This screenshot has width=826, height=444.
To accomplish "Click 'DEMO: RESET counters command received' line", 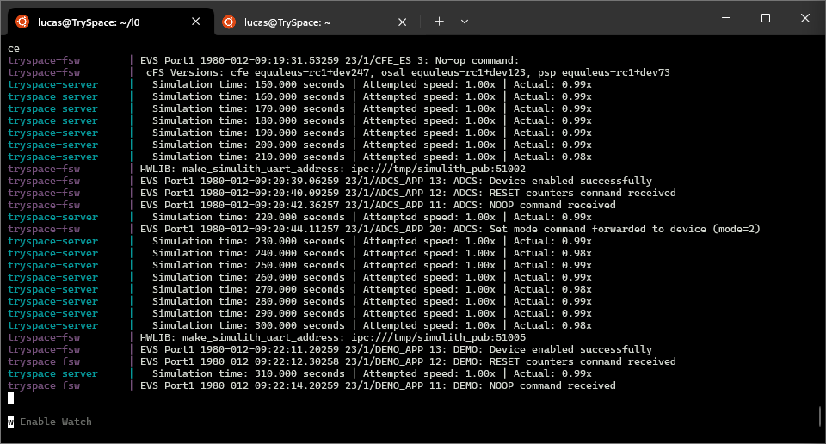I will coord(408,362).
